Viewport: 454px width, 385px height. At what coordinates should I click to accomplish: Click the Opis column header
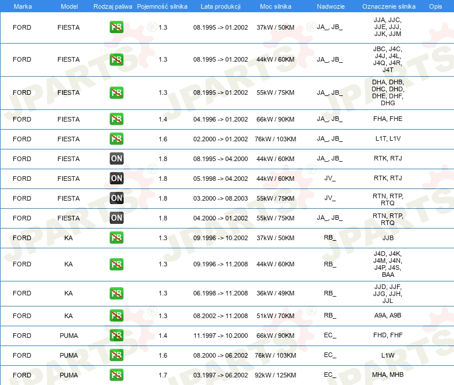tap(435, 6)
